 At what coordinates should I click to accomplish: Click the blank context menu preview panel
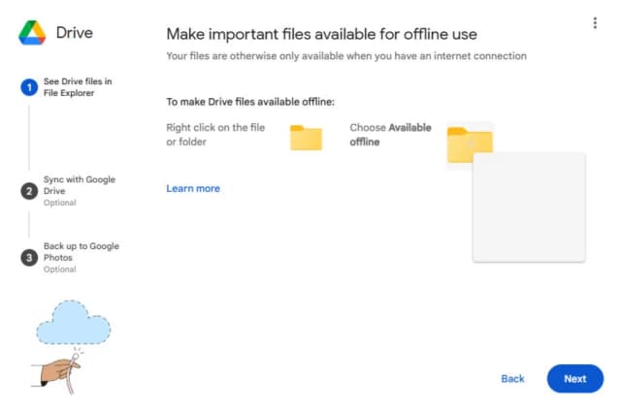(x=529, y=207)
